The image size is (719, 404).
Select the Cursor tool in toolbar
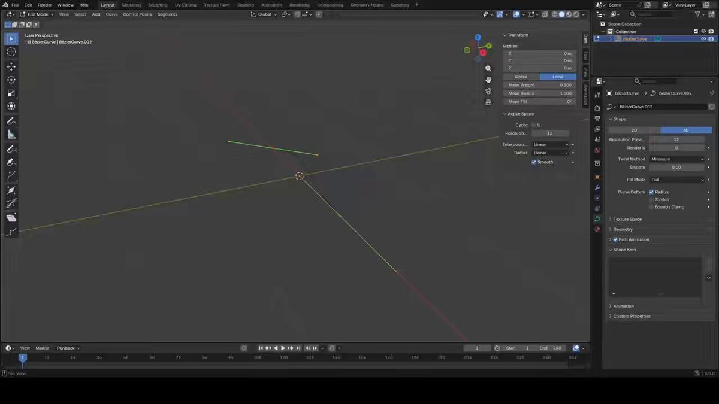[x=11, y=52]
